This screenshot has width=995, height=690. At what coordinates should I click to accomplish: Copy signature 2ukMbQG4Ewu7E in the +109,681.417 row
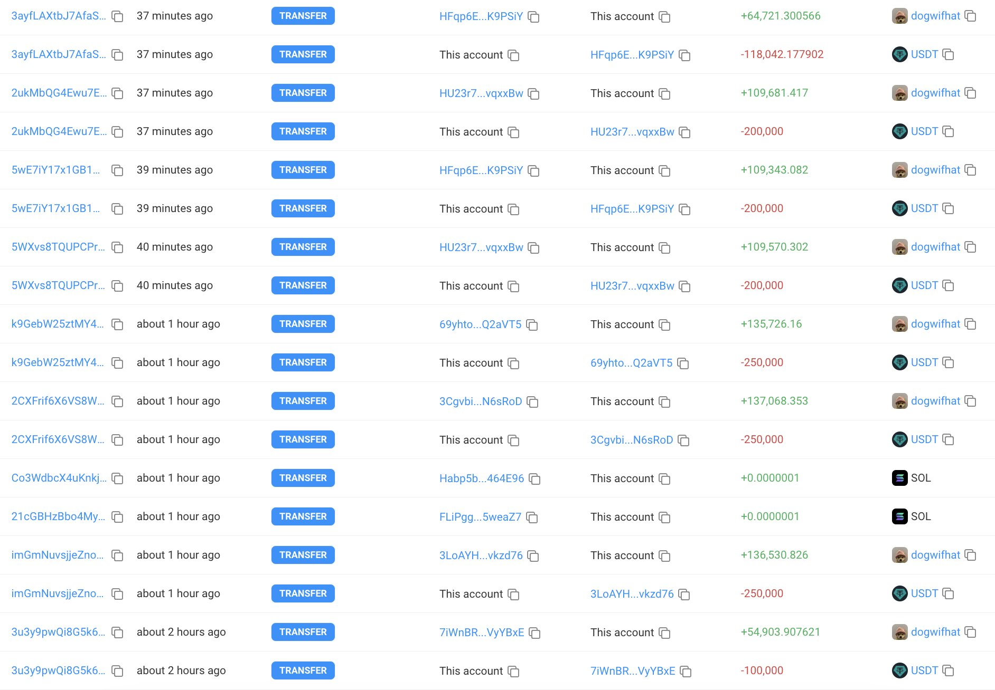(117, 93)
